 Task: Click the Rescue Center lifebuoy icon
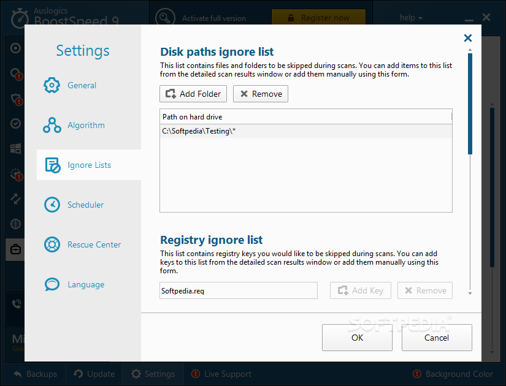tap(52, 244)
